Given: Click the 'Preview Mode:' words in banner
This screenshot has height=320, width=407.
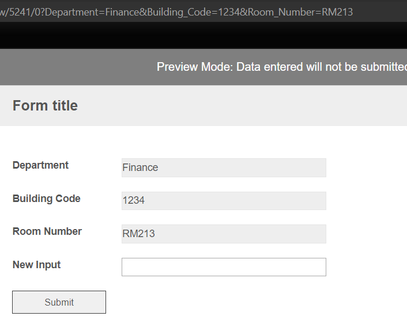Looking at the screenshot, I should (x=195, y=67).
